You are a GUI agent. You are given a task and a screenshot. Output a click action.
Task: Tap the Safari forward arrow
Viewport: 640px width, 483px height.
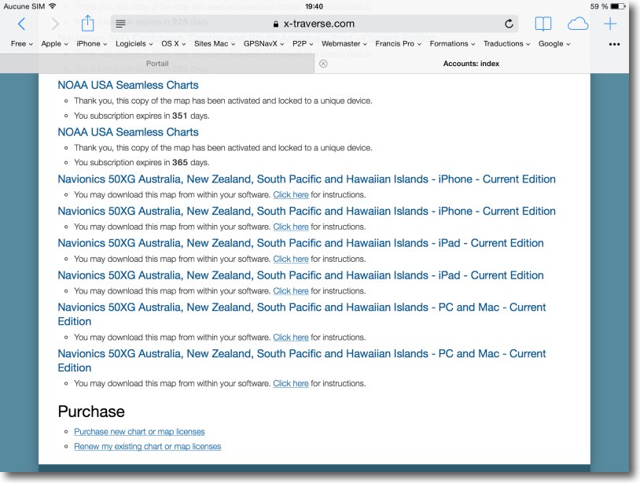[55, 24]
